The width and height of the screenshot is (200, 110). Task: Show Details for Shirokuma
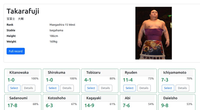click(x=67, y=88)
